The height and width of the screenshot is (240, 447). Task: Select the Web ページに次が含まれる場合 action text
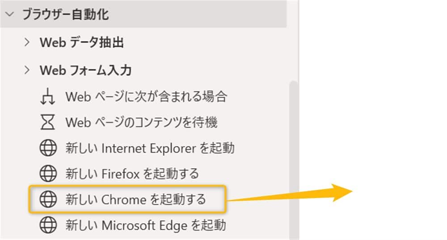pyautogui.click(x=146, y=96)
